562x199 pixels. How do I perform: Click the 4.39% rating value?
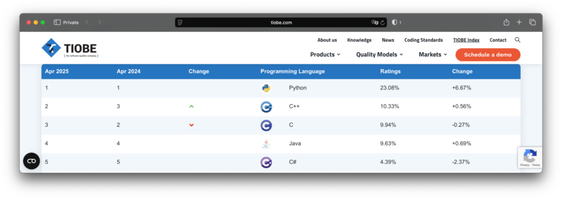point(388,162)
